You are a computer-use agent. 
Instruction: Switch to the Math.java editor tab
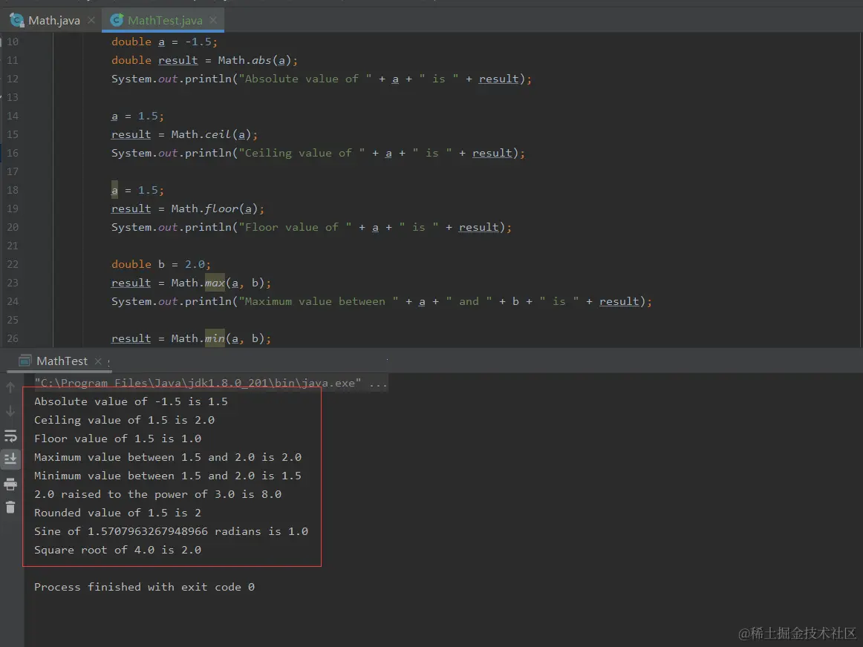(x=53, y=20)
